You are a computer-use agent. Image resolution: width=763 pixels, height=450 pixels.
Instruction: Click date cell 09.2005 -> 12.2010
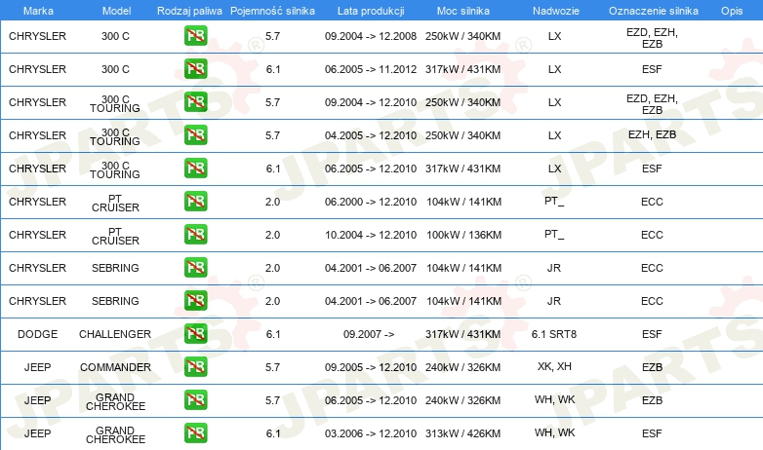[x=371, y=367]
